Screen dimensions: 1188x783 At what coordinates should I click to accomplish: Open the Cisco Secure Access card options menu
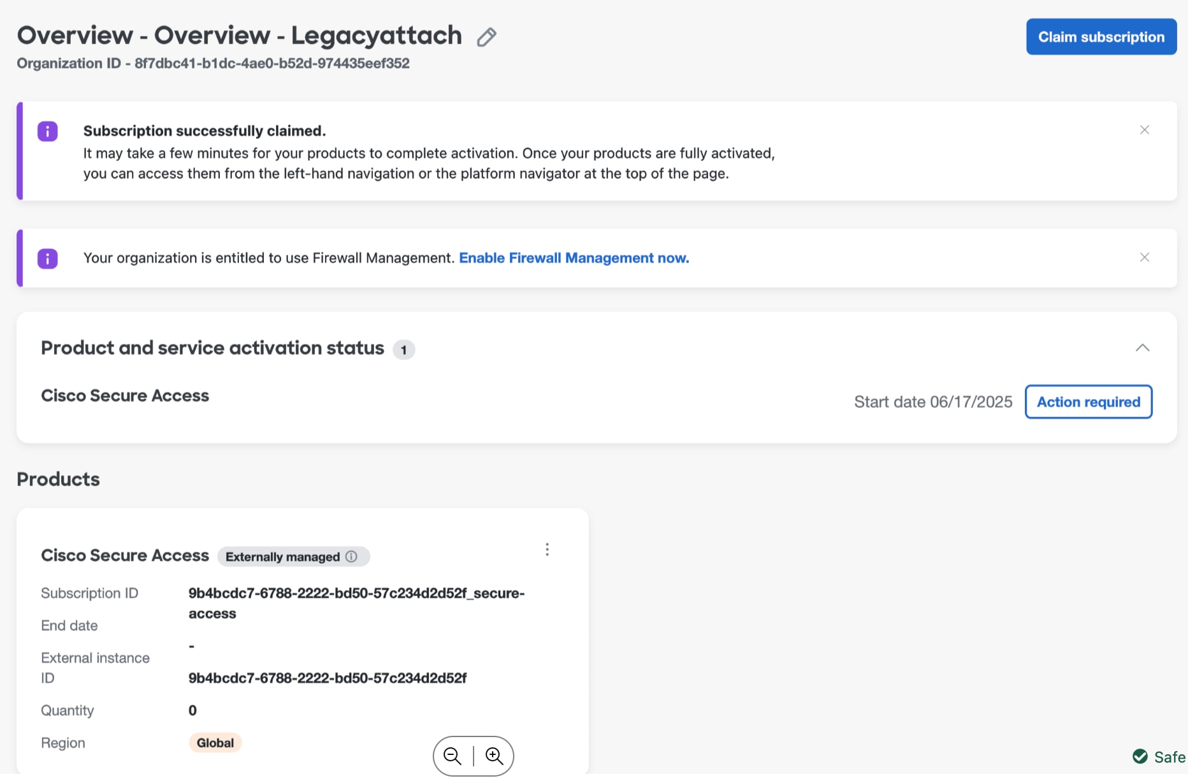547,550
